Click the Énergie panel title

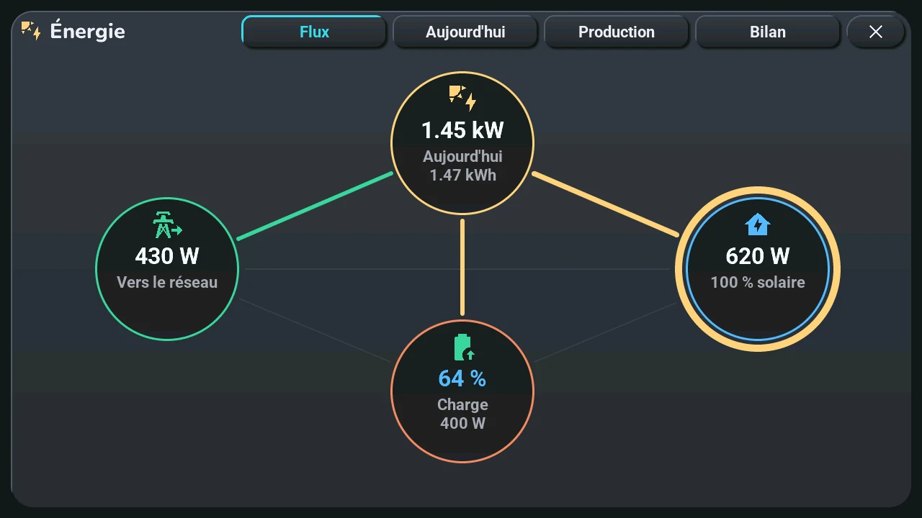tap(88, 31)
